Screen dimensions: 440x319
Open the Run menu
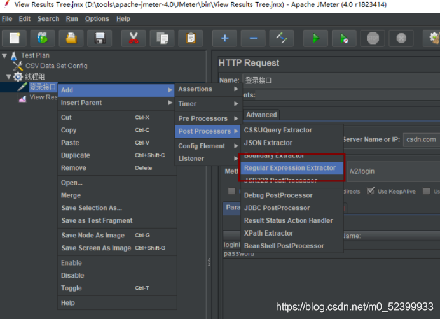[72, 19]
